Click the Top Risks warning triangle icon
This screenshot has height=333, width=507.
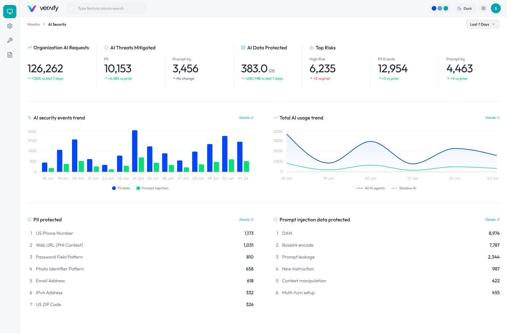pyautogui.click(x=311, y=48)
